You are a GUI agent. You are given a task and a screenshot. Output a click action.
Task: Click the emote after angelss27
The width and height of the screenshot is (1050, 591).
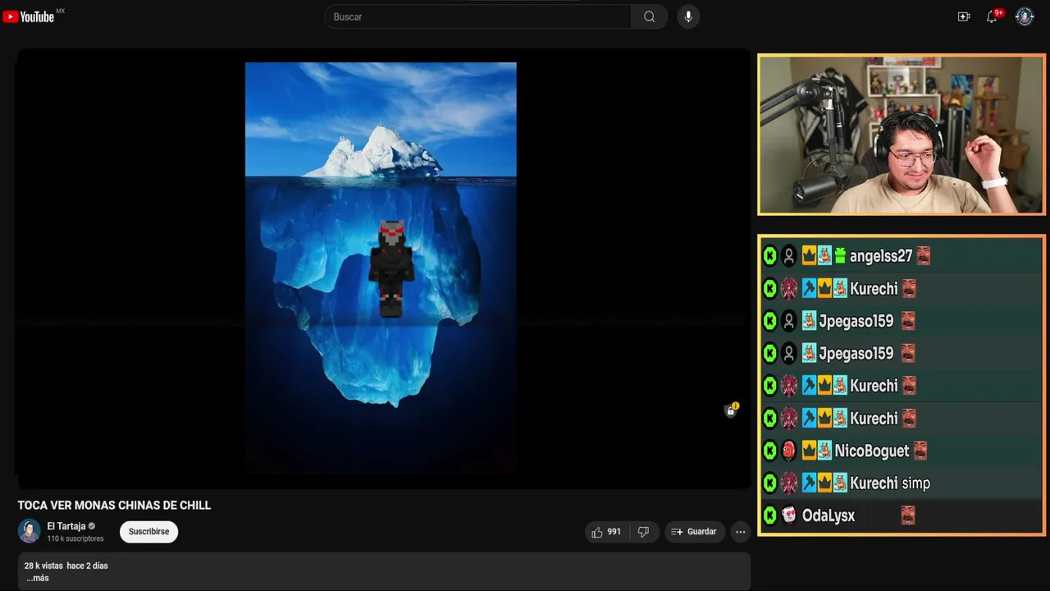tap(924, 256)
